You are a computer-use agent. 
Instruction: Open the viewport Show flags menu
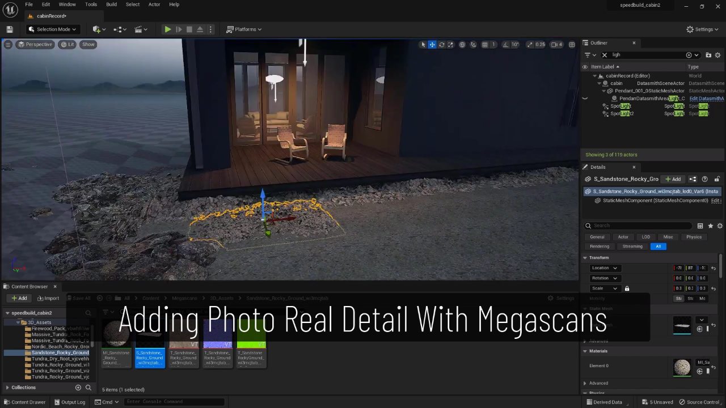pos(88,44)
